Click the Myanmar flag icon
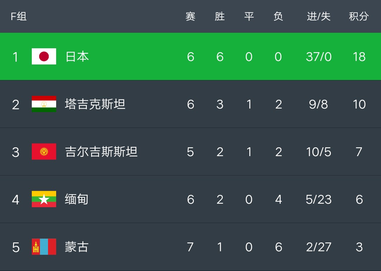Viewport: 381px width, 271px height. click(44, 199)
